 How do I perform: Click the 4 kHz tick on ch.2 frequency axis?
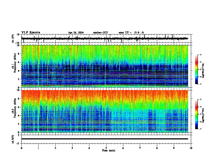coord(19,116)
